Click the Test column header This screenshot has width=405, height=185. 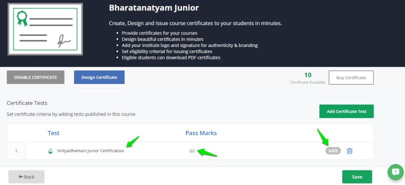click(x=54, y=133)
